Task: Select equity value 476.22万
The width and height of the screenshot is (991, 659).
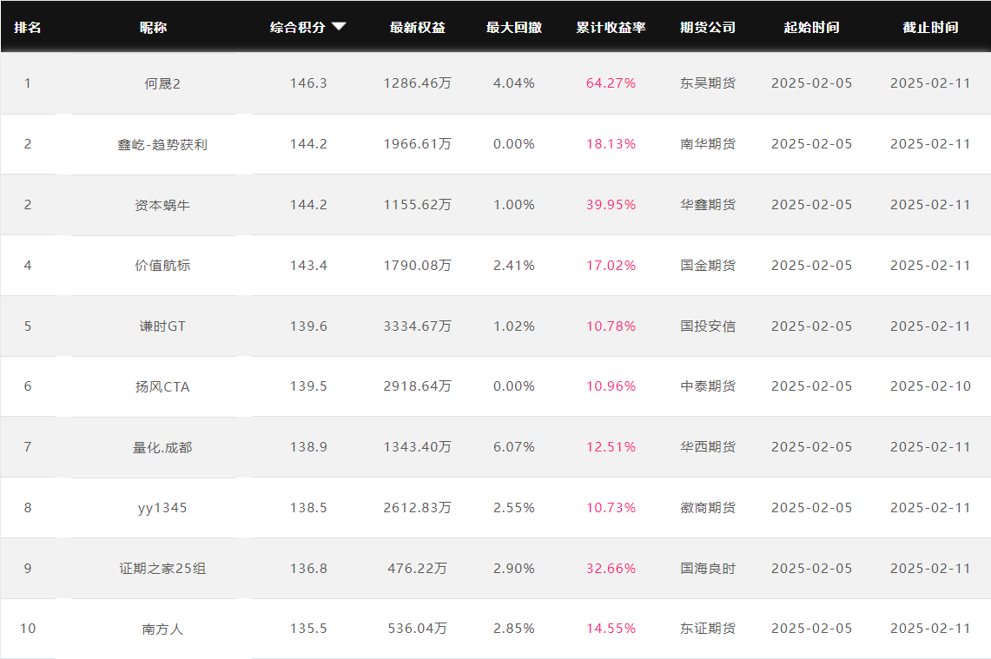Action: coord(417,568)
